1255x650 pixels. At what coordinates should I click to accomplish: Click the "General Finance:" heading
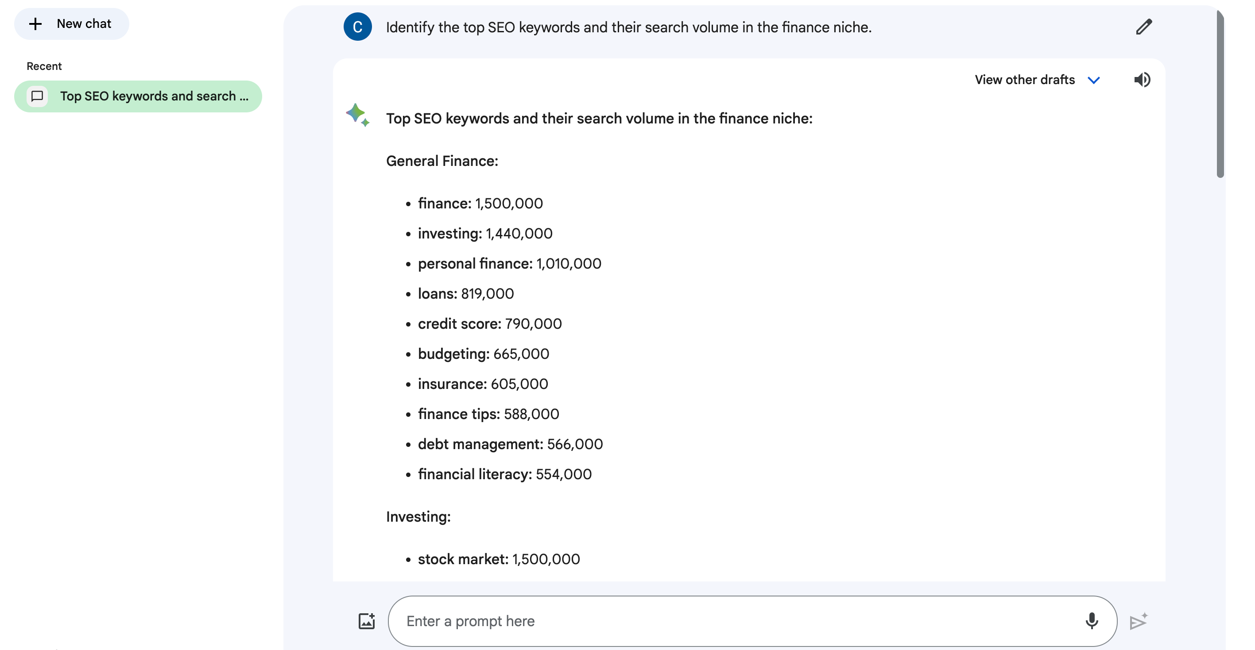pos(442,161)
